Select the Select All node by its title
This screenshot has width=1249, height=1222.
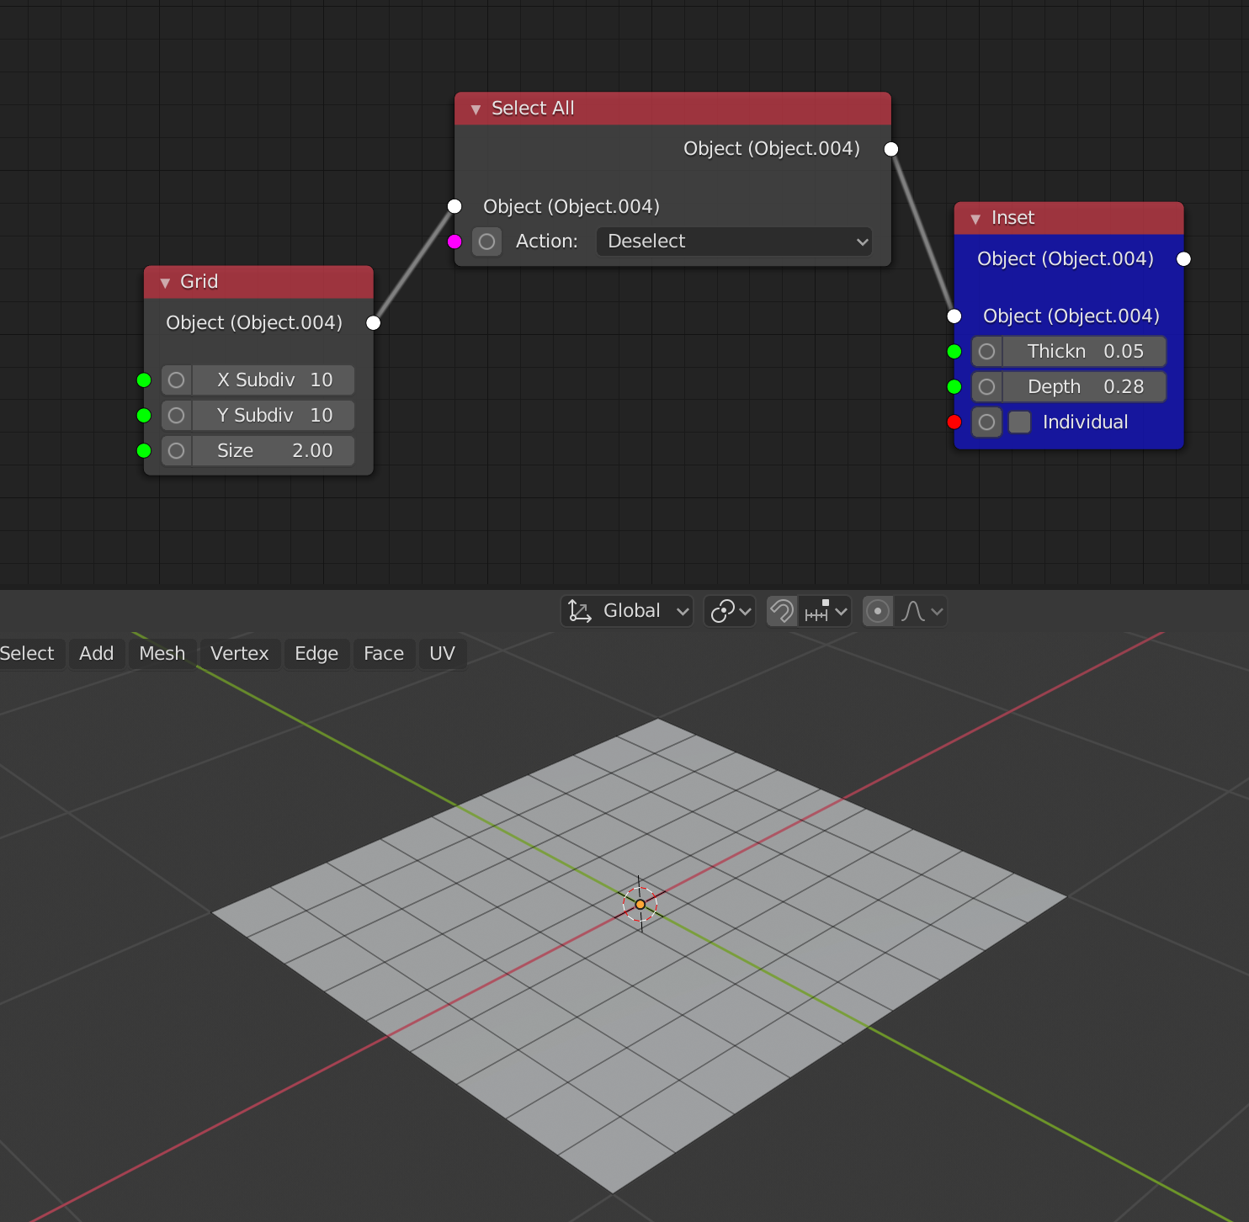(x=533, y=109)
